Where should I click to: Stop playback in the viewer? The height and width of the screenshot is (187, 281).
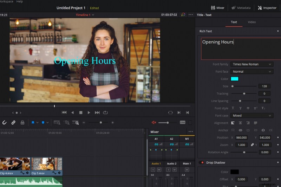[x=81, y=113]
